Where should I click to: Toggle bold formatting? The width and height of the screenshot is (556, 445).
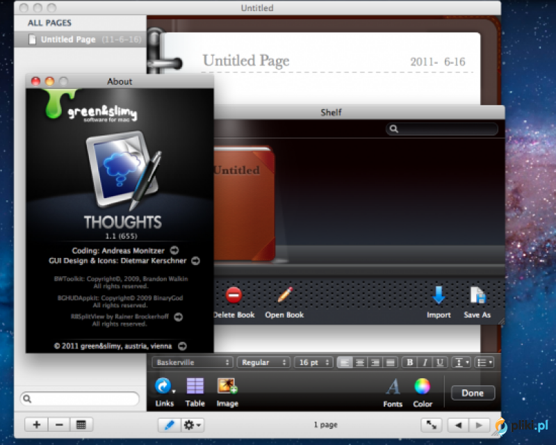[x=409, y=362]
